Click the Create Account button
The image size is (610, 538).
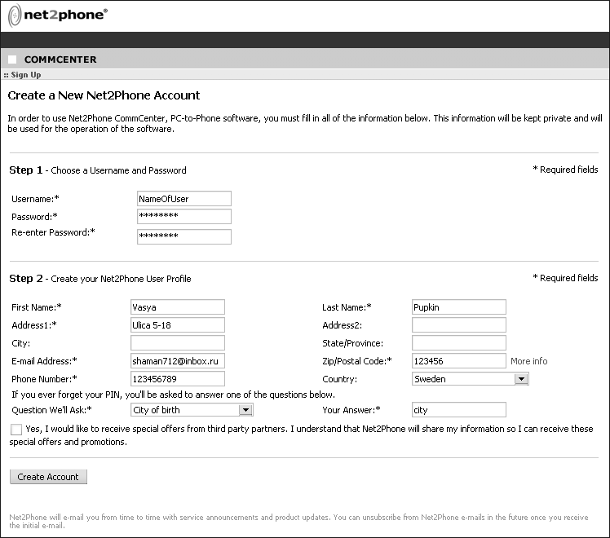click(x=48, y=477)
